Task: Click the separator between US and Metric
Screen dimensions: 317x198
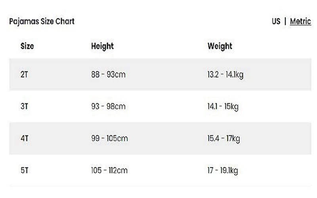Action: pyautogui.click(x=285, y=21)
